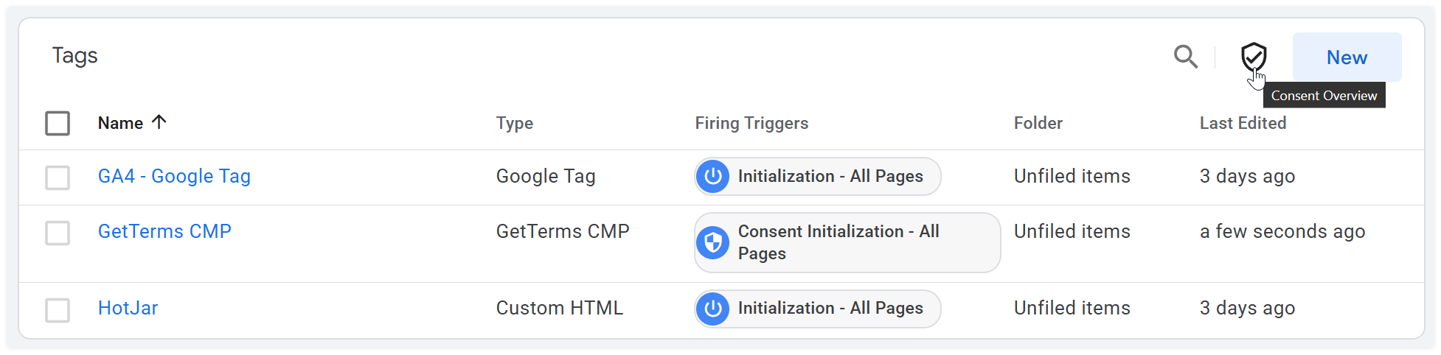Open the GA4 - Google Tag link

coord(174,176)
